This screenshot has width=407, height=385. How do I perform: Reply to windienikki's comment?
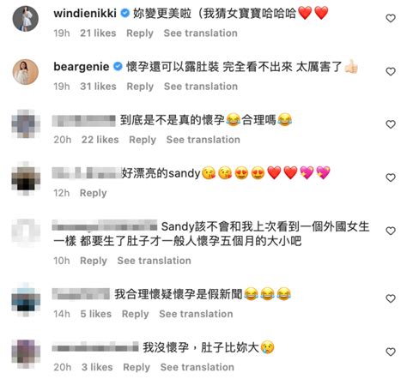(x=140, y=33)
